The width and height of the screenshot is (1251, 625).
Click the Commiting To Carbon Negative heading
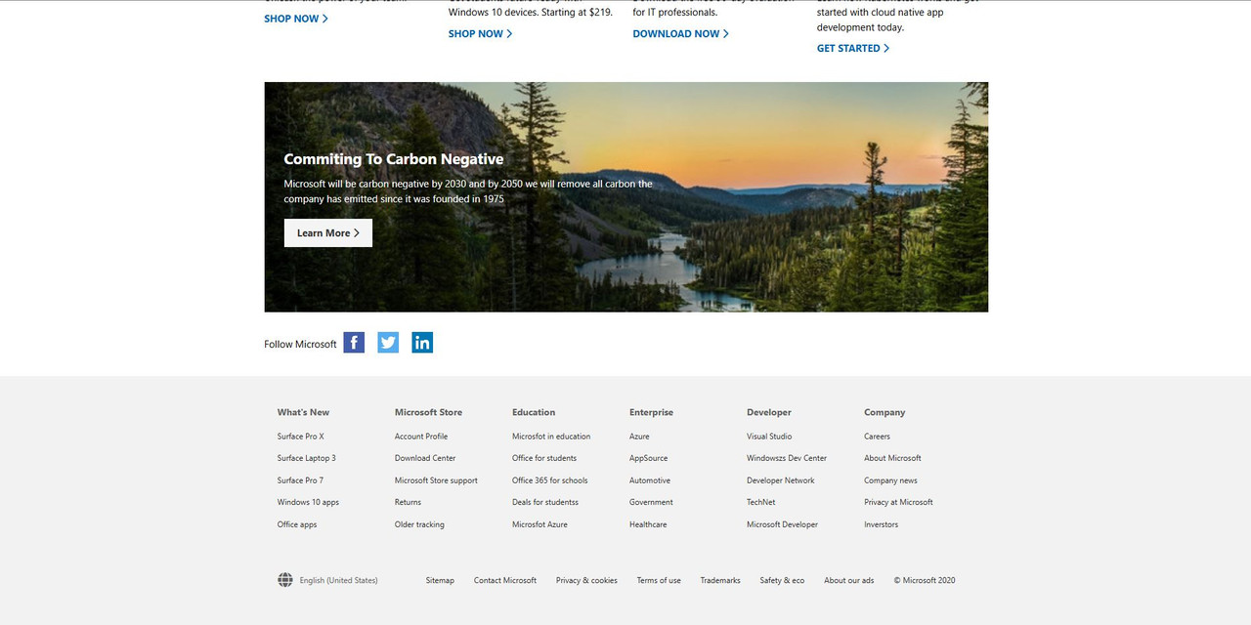(x=394, y=159)
